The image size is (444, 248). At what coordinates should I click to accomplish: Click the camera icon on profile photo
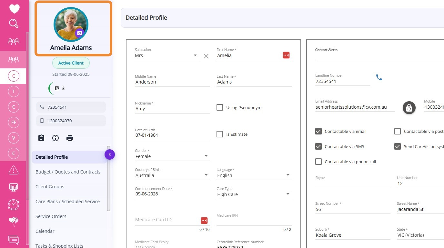coord(79,33)
